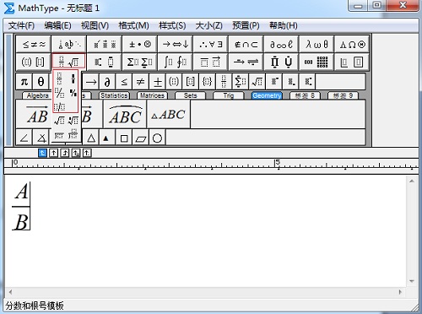The image size is (422, 314).
Task: Switch to the Matrices tab
Action: click(152, 95)
